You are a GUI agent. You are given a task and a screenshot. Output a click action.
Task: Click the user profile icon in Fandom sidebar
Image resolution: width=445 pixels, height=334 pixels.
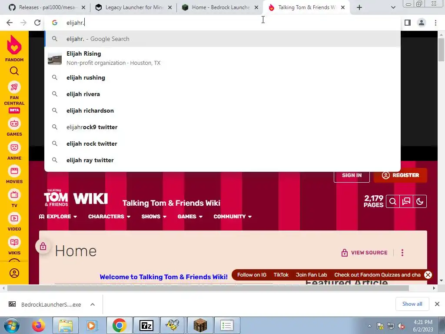click(x=14, y=273)
